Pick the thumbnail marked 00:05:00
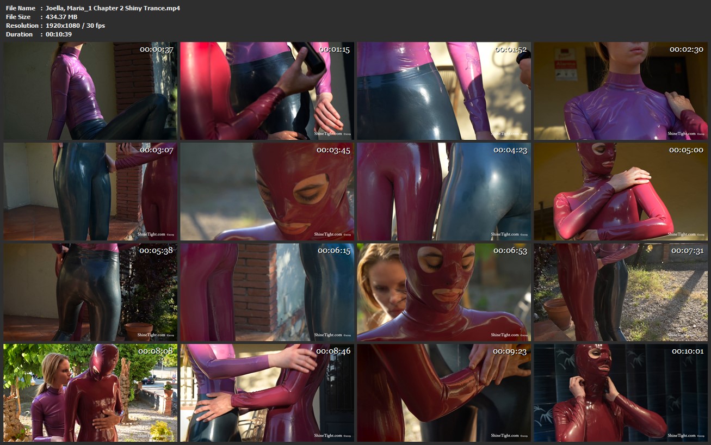The width and height of the screenshot is (711, 445). (621, 191)
